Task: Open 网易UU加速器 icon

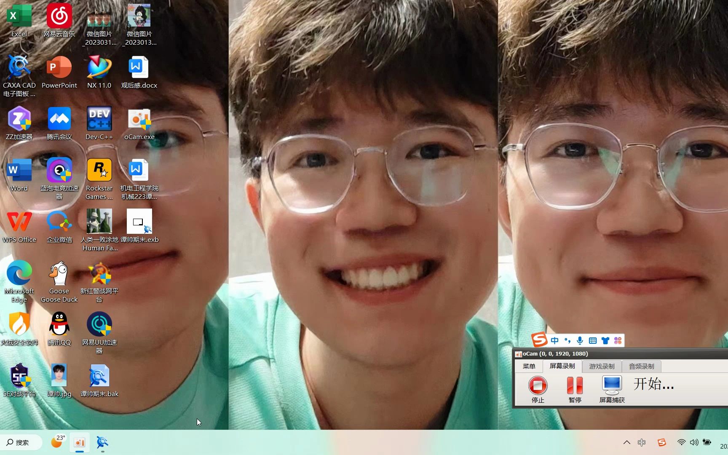Action: [99, 333]
